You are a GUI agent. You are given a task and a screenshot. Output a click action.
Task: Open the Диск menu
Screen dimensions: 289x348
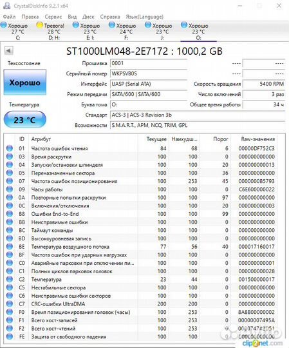(88, 17)
